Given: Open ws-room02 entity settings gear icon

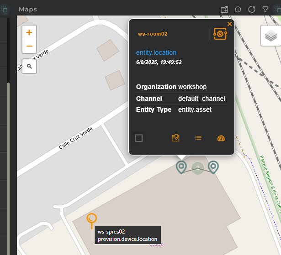Looking at the screenshot, I should coord(220,34).
